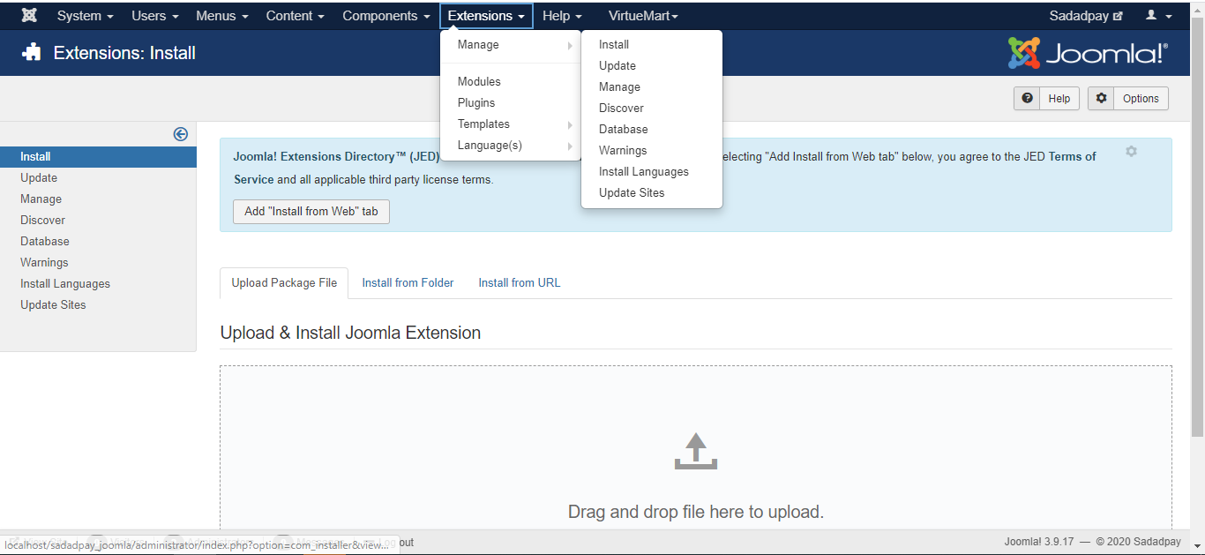This screenshot has width=1205, height=555.
Task: Select Update Sites in the open submenu
Action: [632, 193]
